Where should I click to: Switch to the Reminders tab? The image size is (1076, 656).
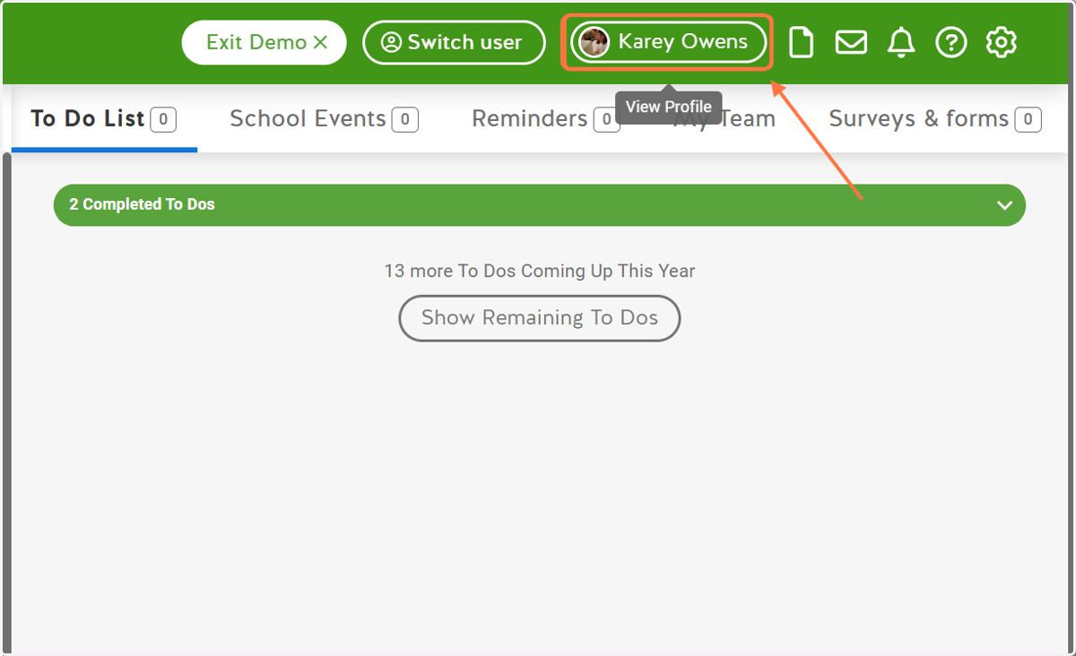pyautogui.click(x=545, y=119)
